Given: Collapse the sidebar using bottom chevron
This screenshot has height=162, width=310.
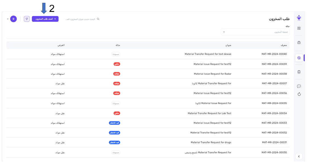Looking at the screenshot, I should click(x=299, y=156).
